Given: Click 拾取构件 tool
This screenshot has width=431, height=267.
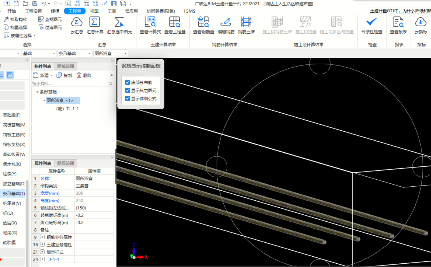Looking at the screenshot, I should 15,19.
